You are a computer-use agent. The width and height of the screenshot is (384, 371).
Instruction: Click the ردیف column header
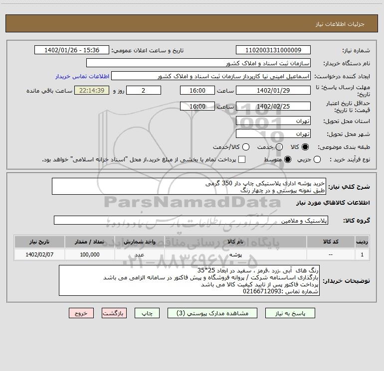[362, 242]
